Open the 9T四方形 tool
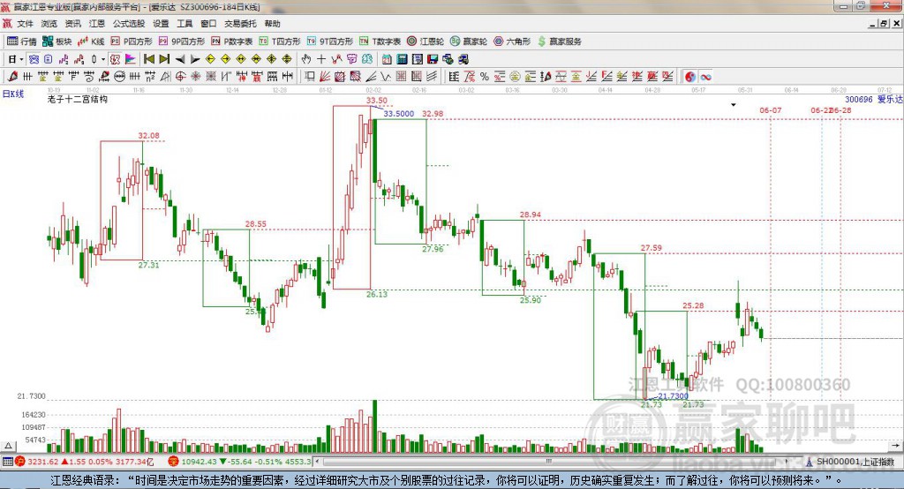 [330, 41]
